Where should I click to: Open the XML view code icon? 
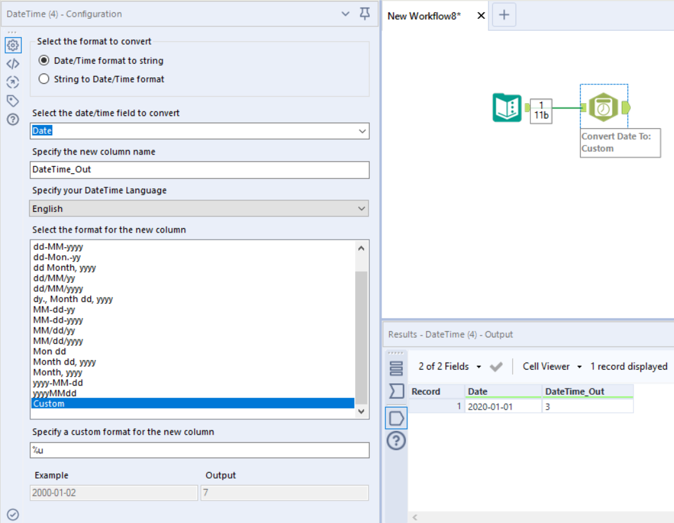(x=12, y=64)
